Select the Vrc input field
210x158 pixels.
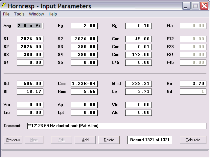click(x=30, y=105)
